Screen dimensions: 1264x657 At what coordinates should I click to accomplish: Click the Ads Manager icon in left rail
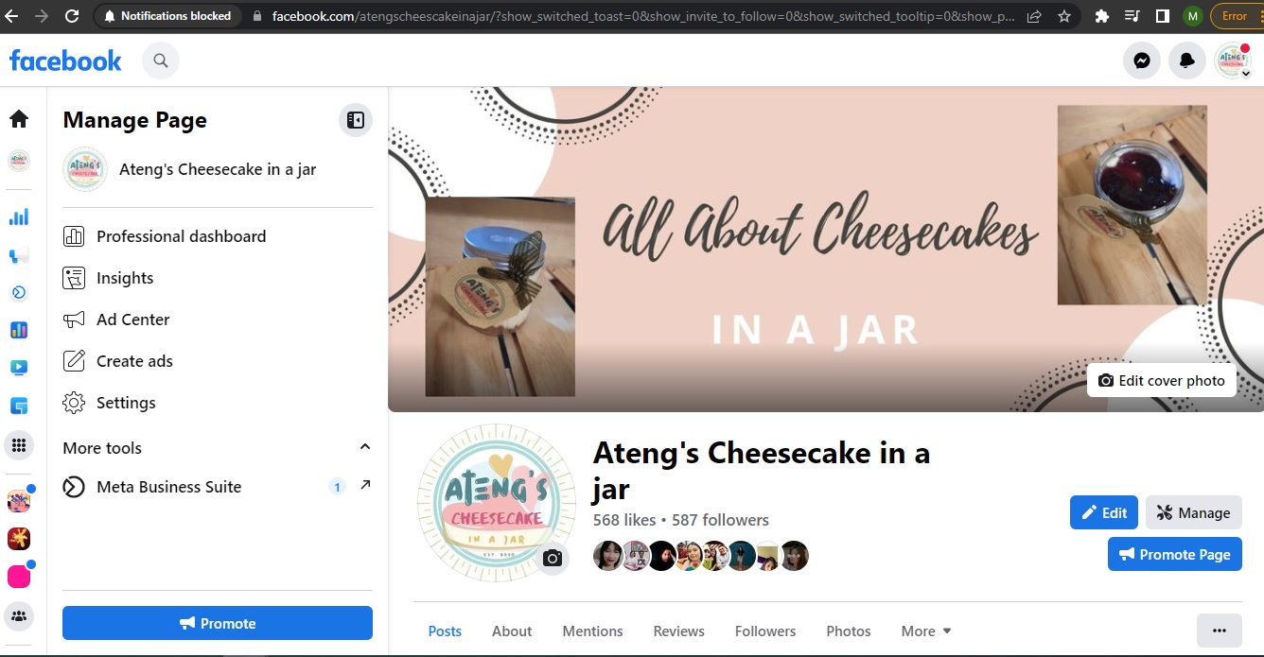(19, 330)
